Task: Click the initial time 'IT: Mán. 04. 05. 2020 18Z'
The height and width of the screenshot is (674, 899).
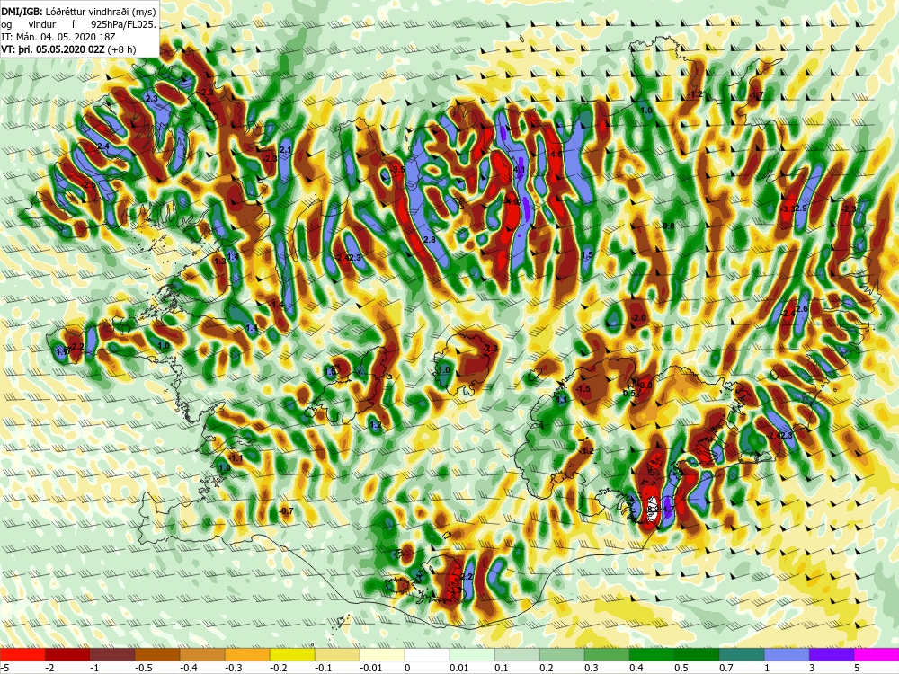Action: pos(58,37)
